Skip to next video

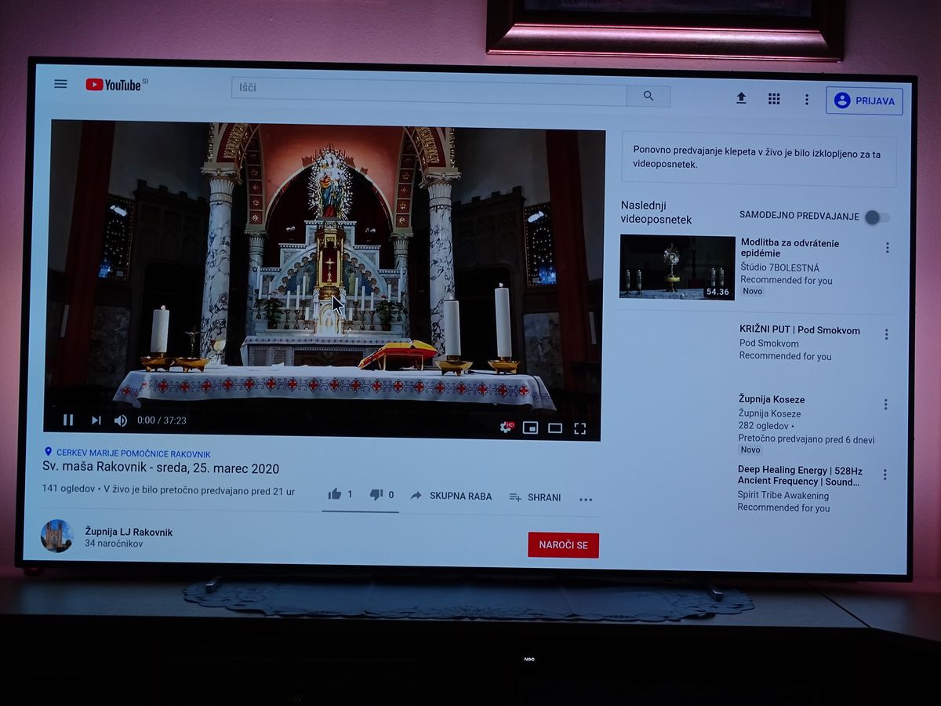[x=96, y=420]
